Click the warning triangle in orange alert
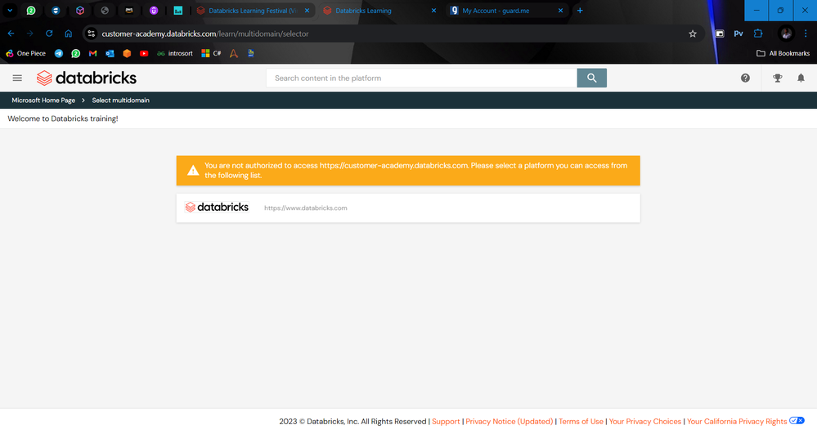The width and height of the screenshot is (817, 434). [x=193, y=170]
